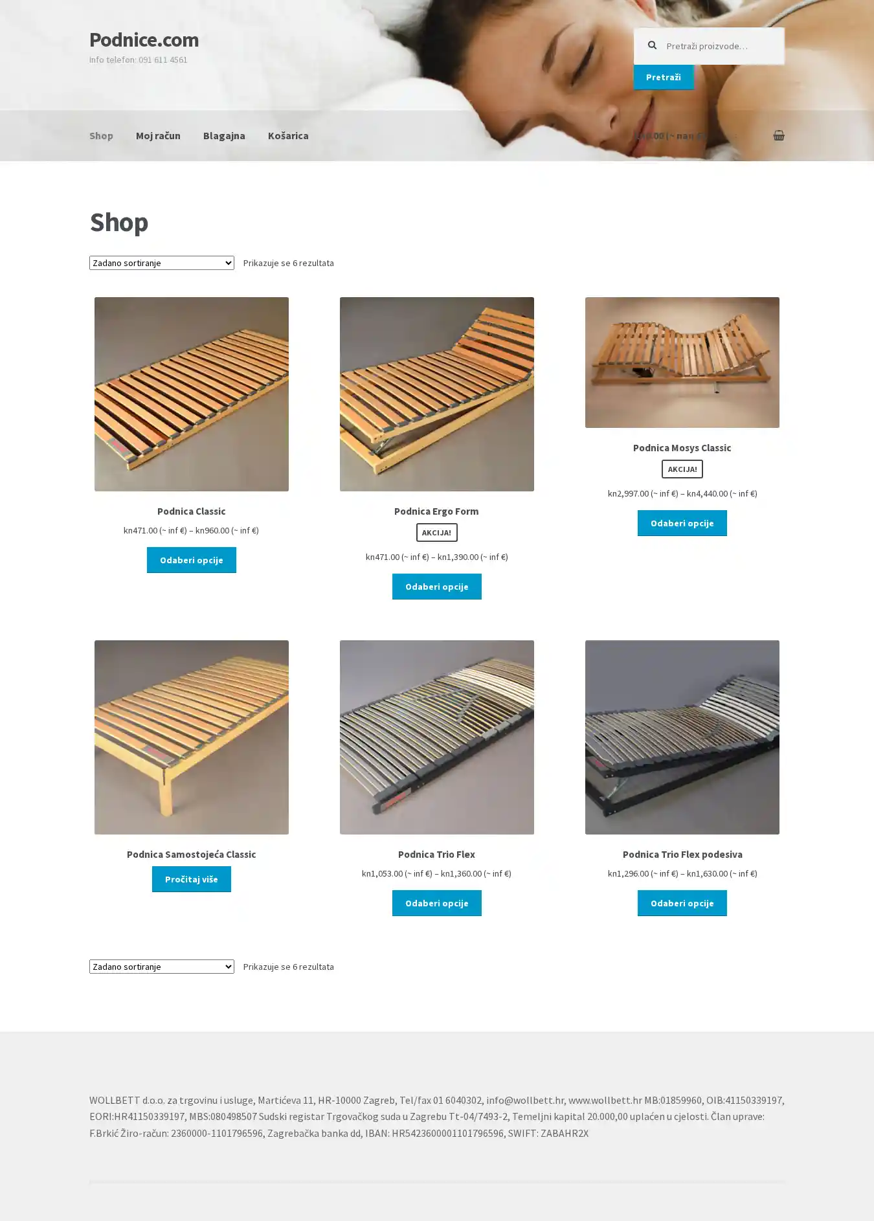874x1221 pixels.
Task: Click the search magnifier icon
Action: [x=652, y=45]
